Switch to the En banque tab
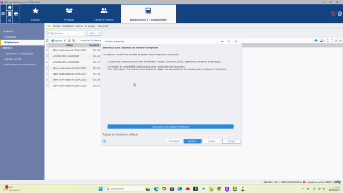Screen dimensions: 343x193 coord(90,26)
